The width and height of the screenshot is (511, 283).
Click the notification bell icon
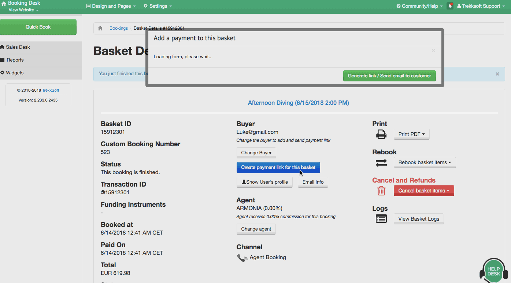pos(450,6)
